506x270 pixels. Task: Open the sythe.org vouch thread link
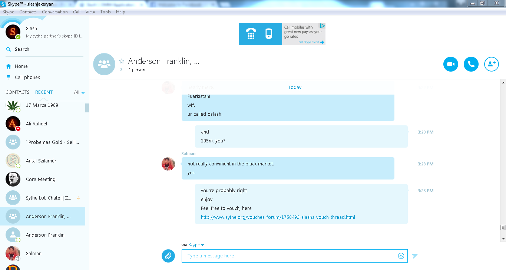(278, 217)
